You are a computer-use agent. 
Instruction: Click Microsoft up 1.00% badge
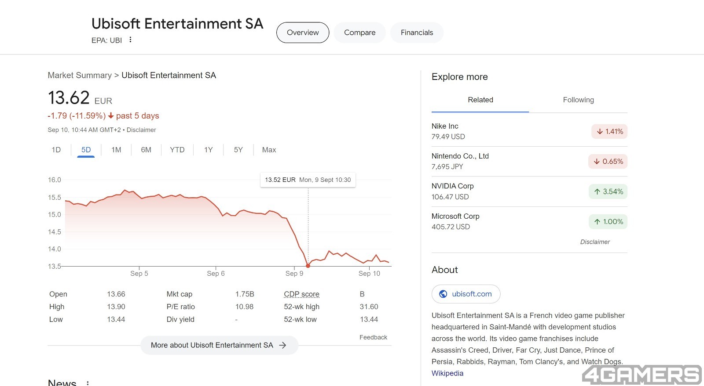click(x=608, y=222)
